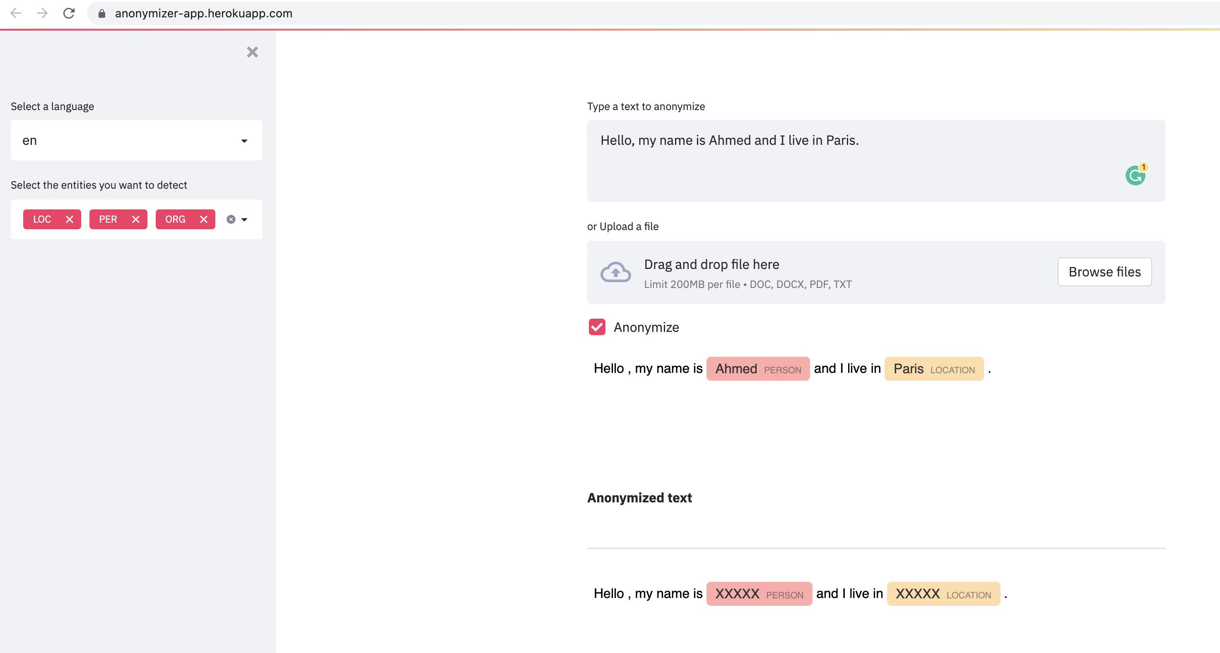Open the Grammarly suggestions icon
1220x653 pixels.
[x=1135, y=175]
